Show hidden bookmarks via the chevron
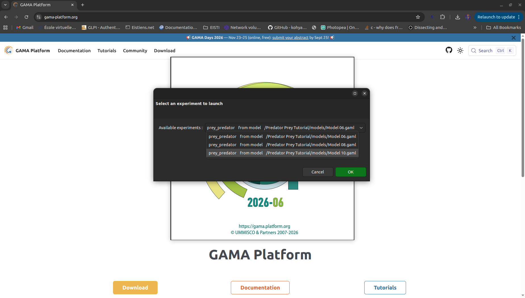 pyautogui.click(x=475, y=28)
